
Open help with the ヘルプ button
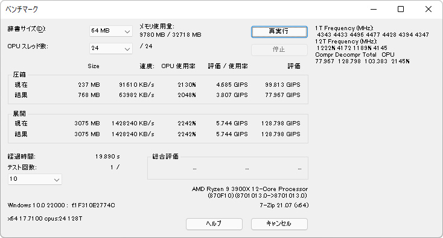click(214, 224)
